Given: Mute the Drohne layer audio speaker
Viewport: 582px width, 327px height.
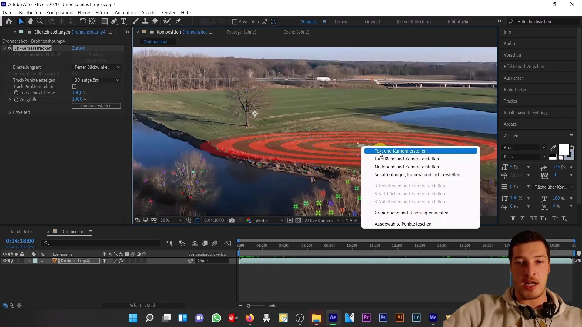Looking at the screenshot, I should point(11,261).
